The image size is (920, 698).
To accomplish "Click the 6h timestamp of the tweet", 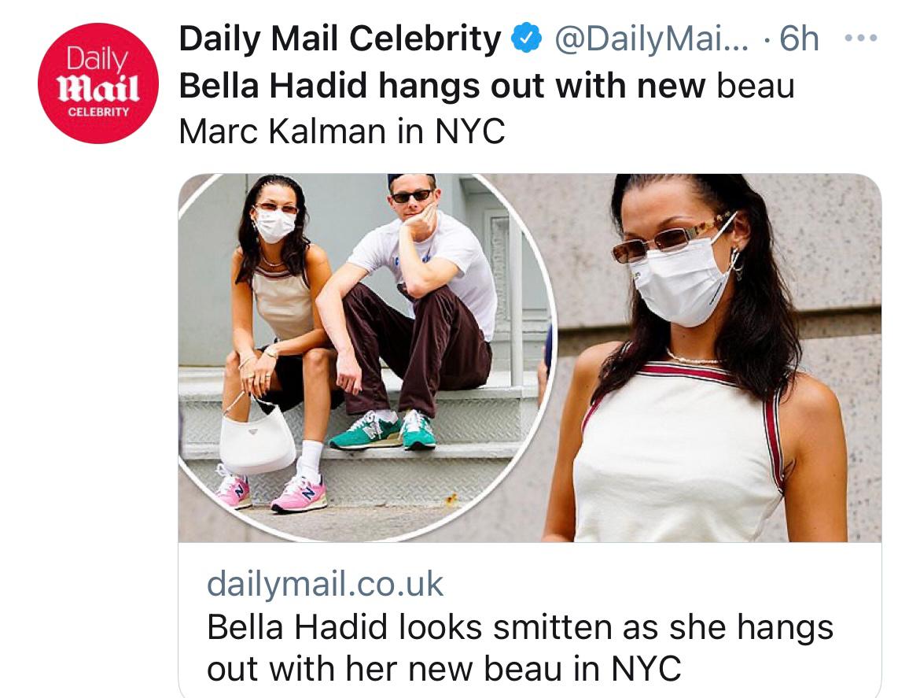I will [x=799, y=39].
